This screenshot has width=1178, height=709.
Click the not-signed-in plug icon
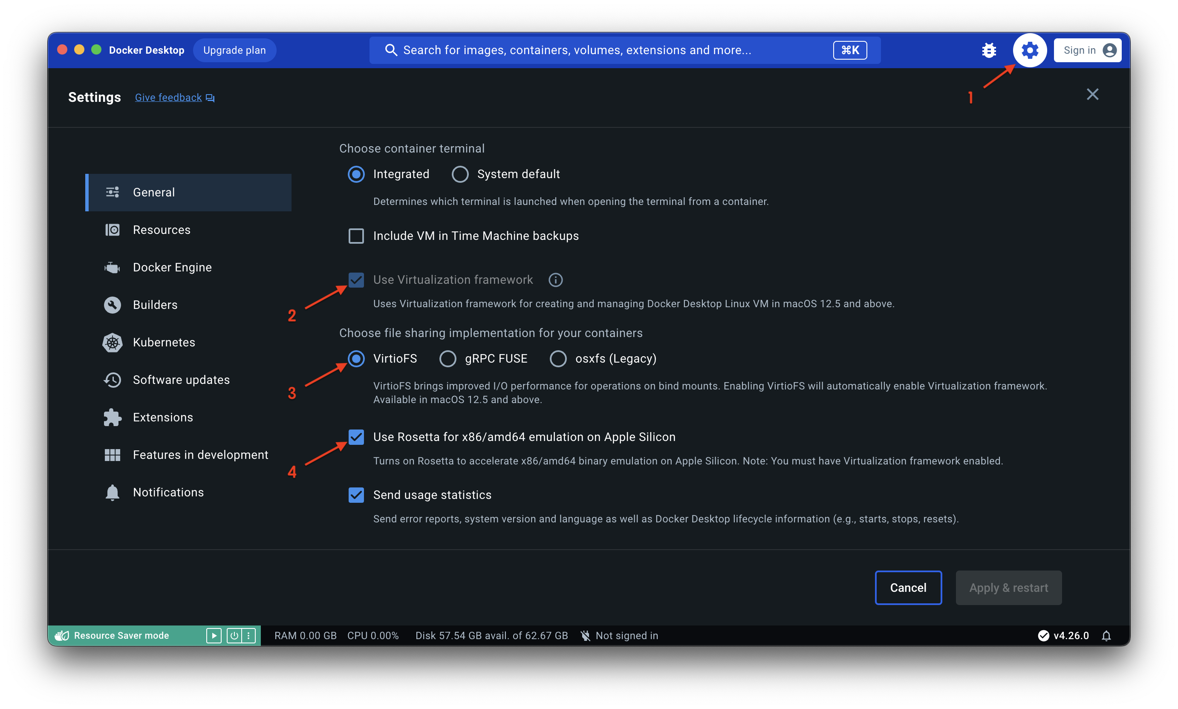(x=585, y=635)
